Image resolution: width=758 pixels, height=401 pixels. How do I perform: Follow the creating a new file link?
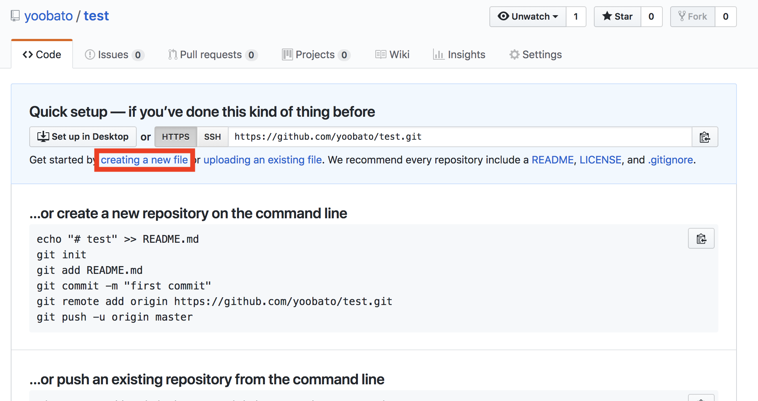click(x=144, y=160)
